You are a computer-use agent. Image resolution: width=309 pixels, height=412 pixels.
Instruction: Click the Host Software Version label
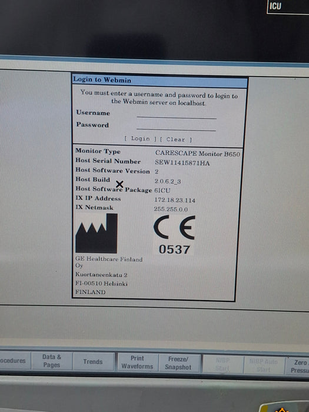(113, 171)
